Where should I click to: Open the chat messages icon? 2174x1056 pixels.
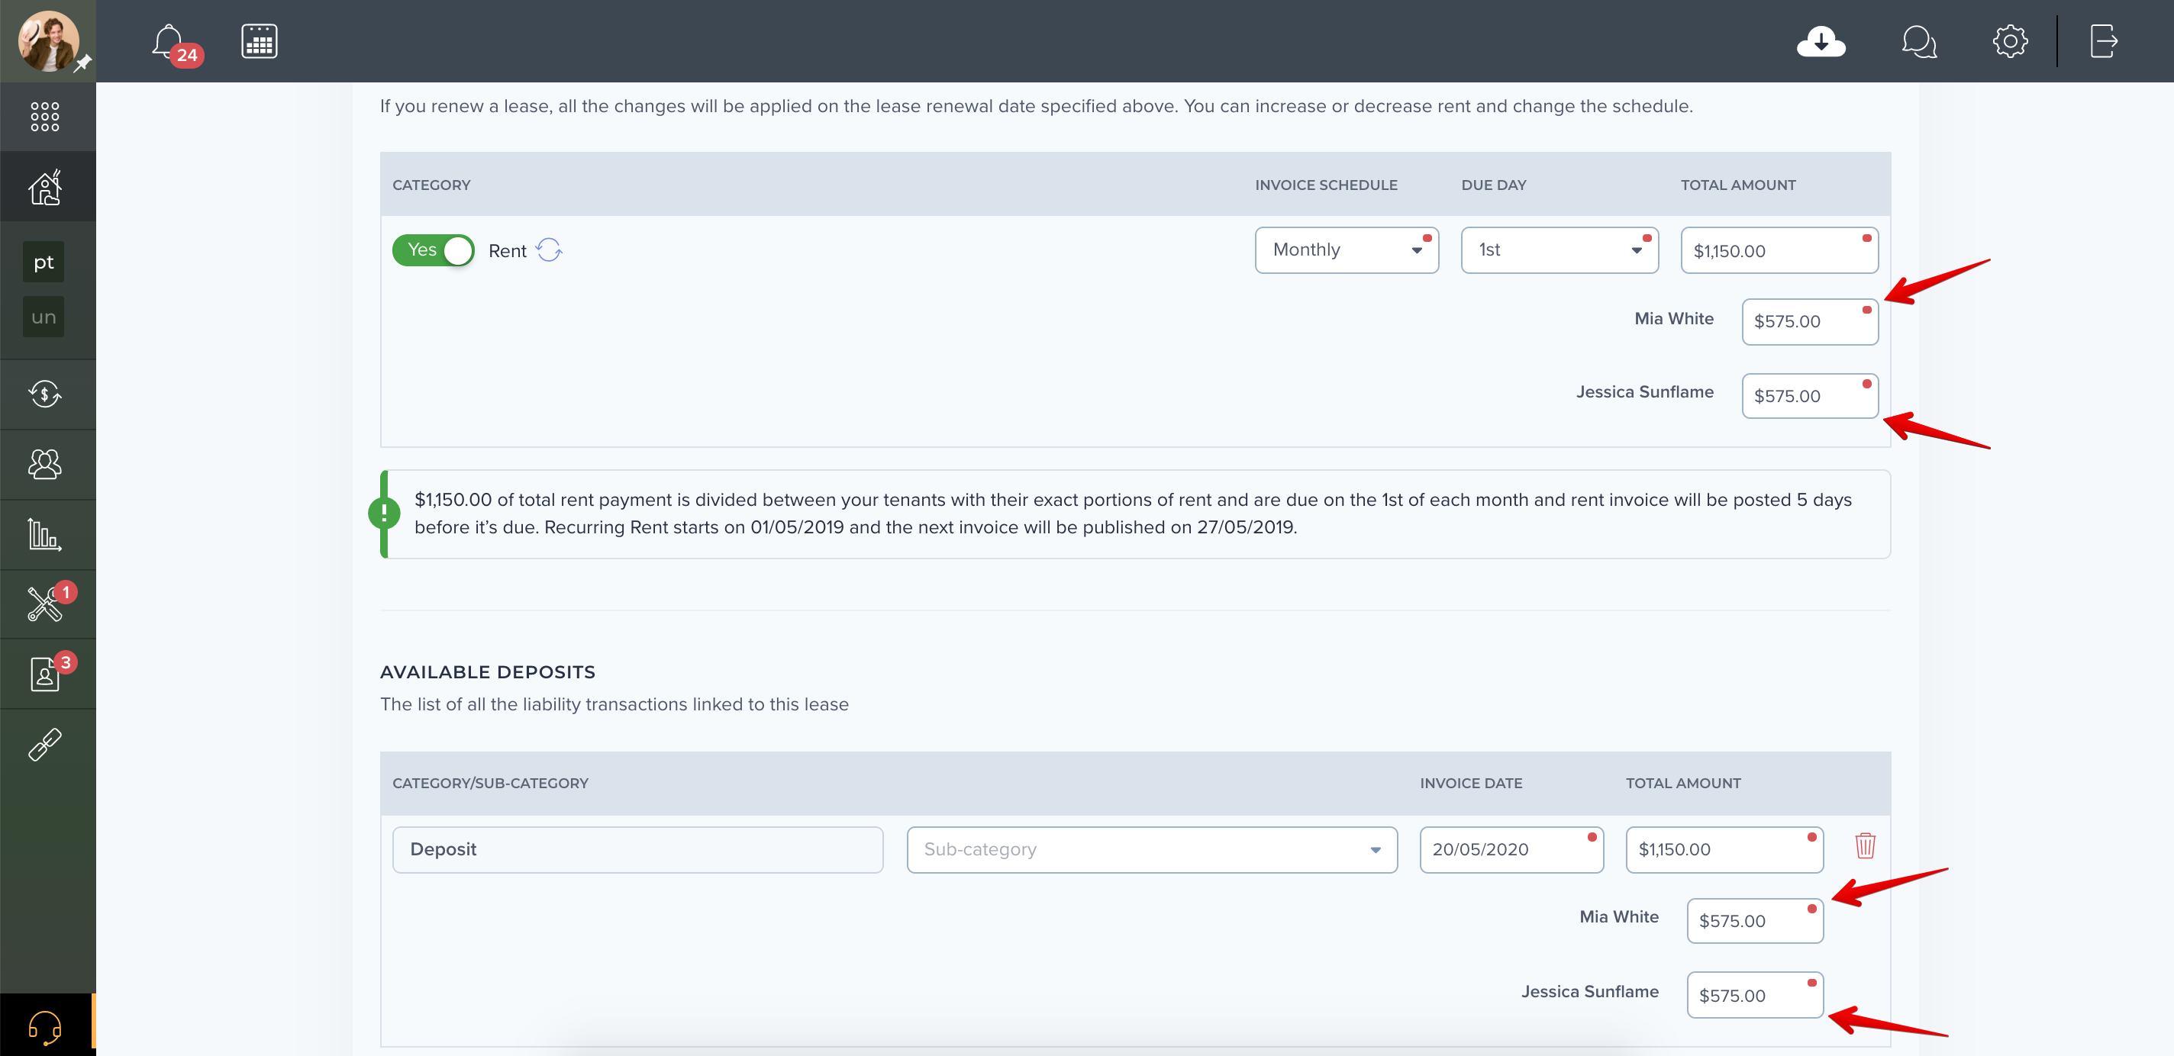[x=1918, y=40]
